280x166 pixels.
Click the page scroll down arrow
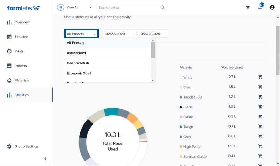click(278, 164)
